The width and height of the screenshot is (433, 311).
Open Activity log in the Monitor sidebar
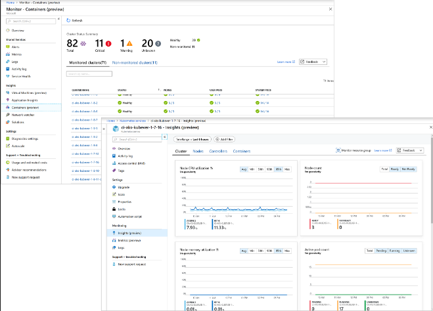tap(19, 69)
